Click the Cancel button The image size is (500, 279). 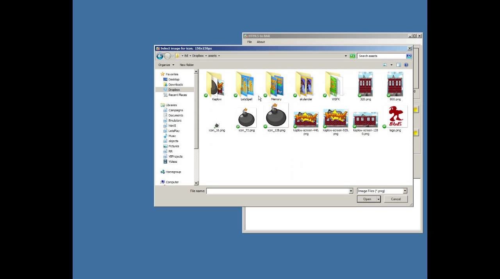point(396,199)
